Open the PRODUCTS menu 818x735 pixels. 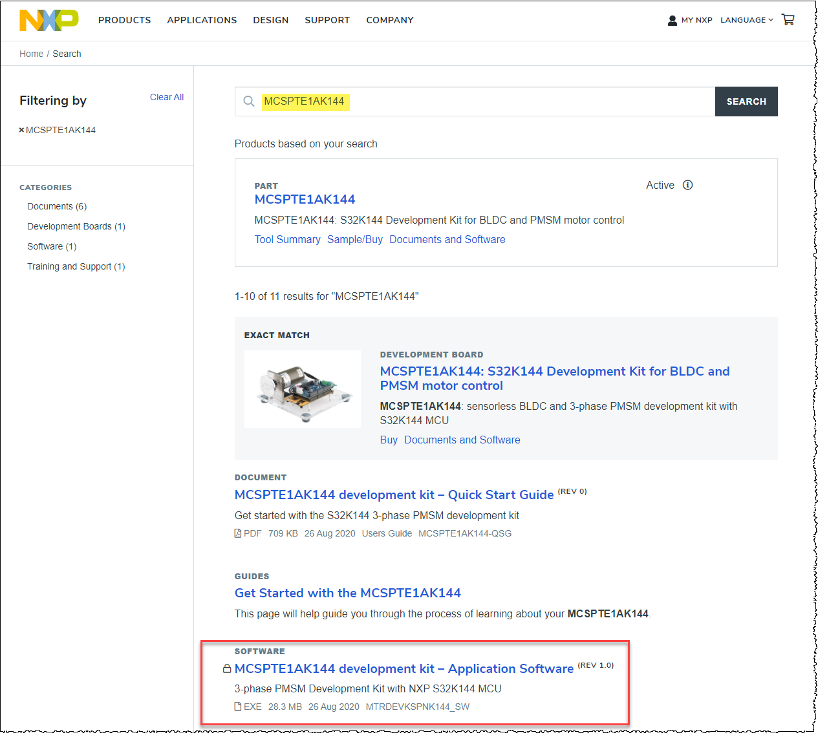[124, 20]
